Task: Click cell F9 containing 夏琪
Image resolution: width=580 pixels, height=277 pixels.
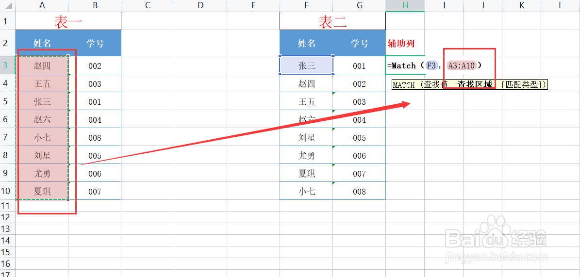Action: coord(306,173)
